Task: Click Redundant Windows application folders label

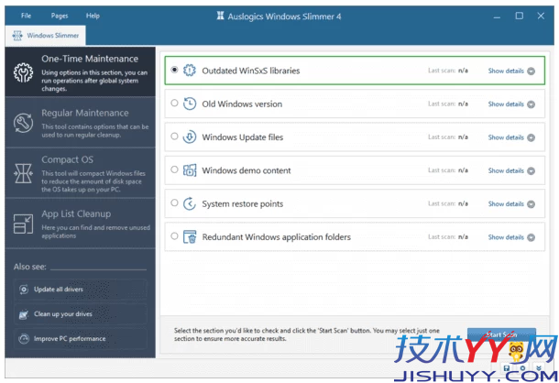Action: (276, 237)
